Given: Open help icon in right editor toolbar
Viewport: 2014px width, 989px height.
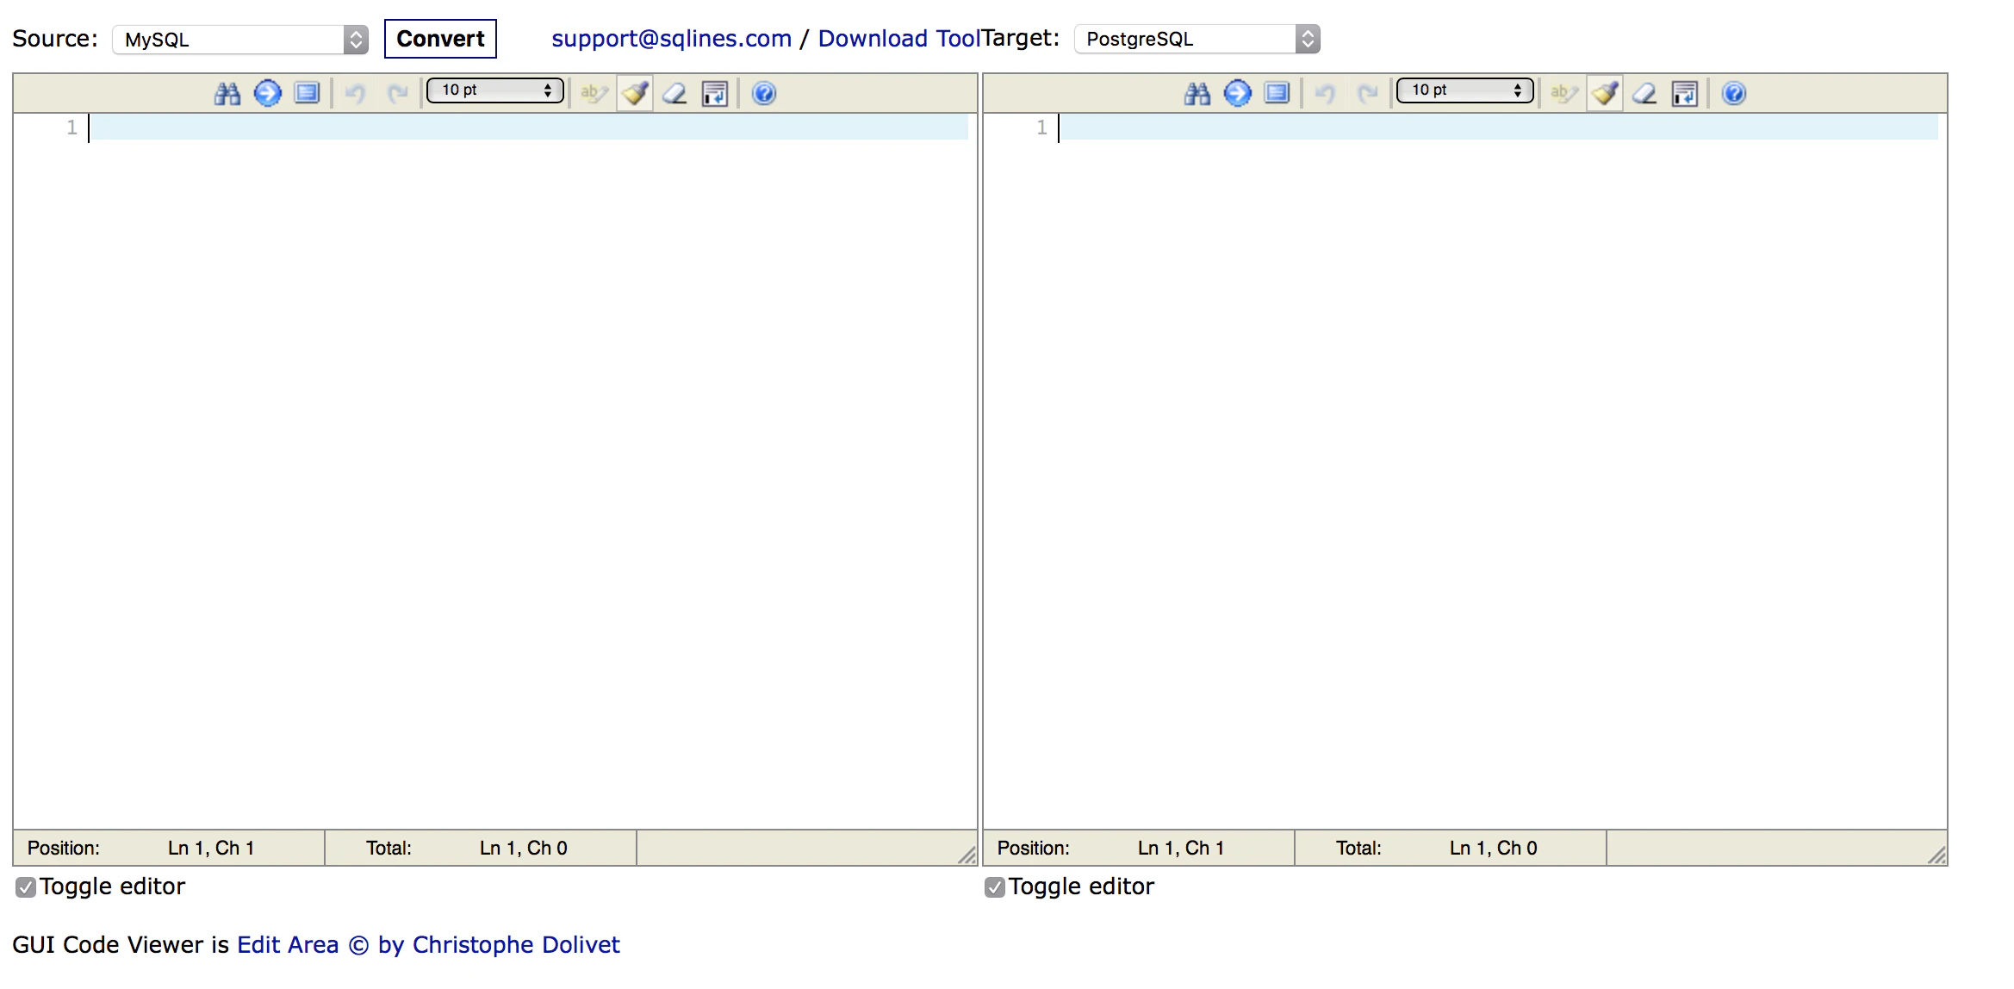Looking at the screenshot, I should click(x=1733, y=93).
